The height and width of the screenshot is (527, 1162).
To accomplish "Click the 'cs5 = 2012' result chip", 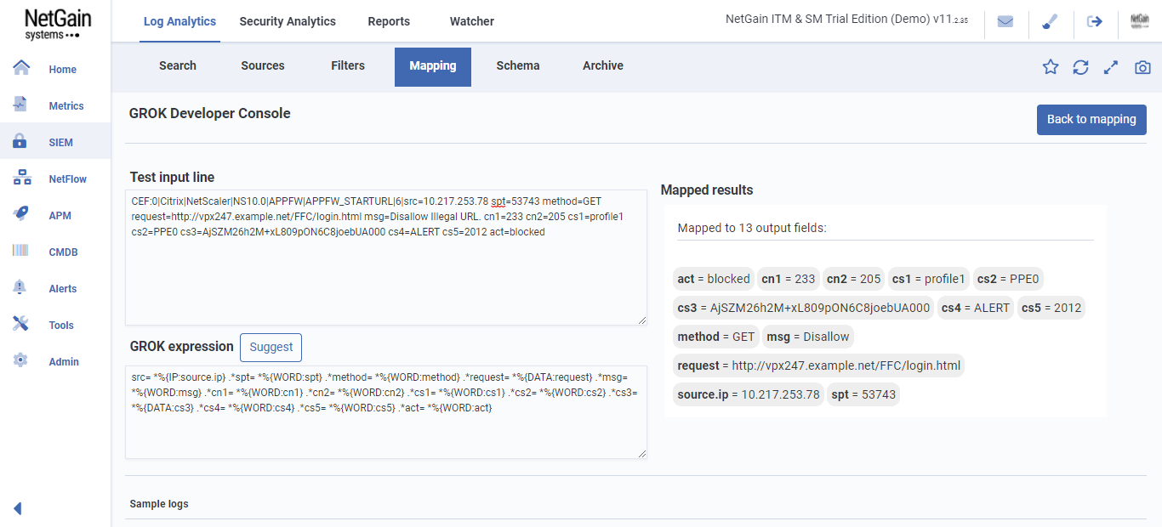I will click(x=1051, y=308).
